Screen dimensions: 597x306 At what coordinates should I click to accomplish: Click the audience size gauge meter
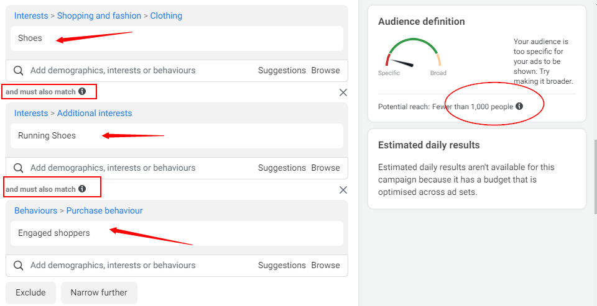click(x=412, y=55)
